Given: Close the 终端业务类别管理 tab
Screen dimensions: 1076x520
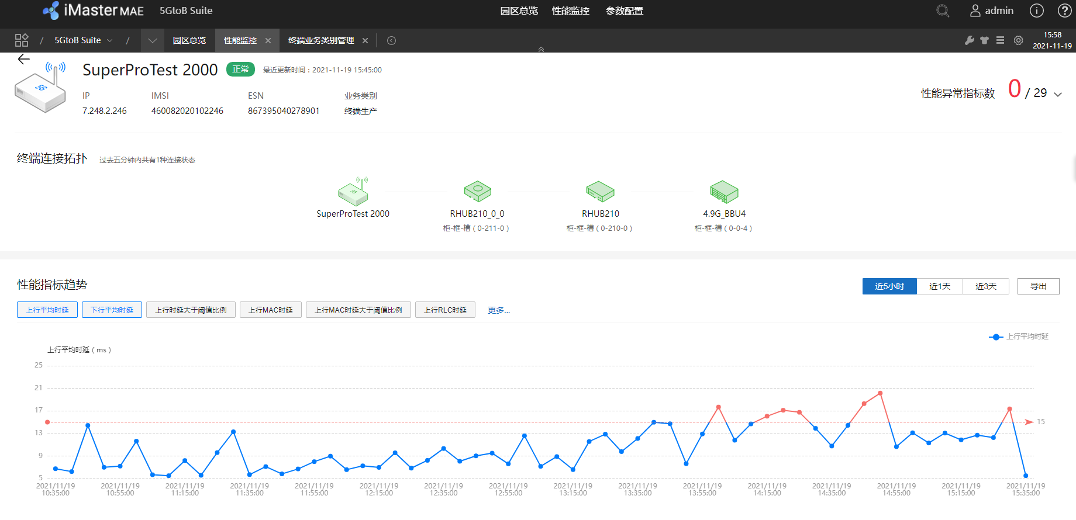Looking at the screenshot, I should click(x=365, y=40).
